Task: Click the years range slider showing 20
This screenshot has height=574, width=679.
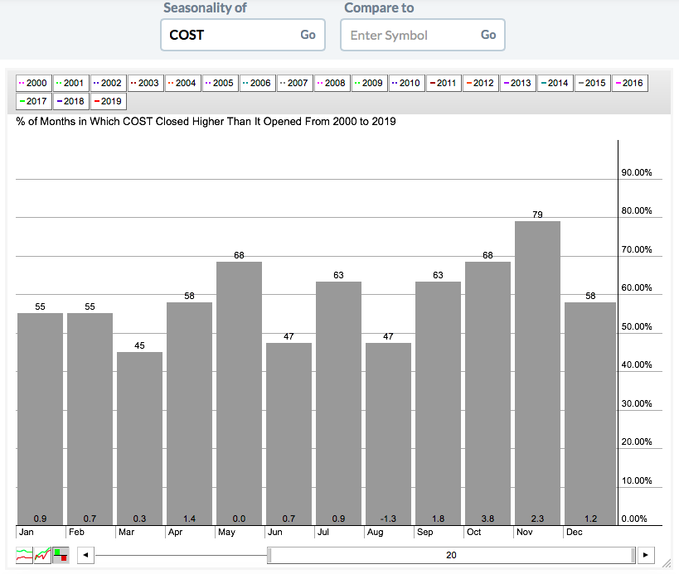Action: pos(451,555)
